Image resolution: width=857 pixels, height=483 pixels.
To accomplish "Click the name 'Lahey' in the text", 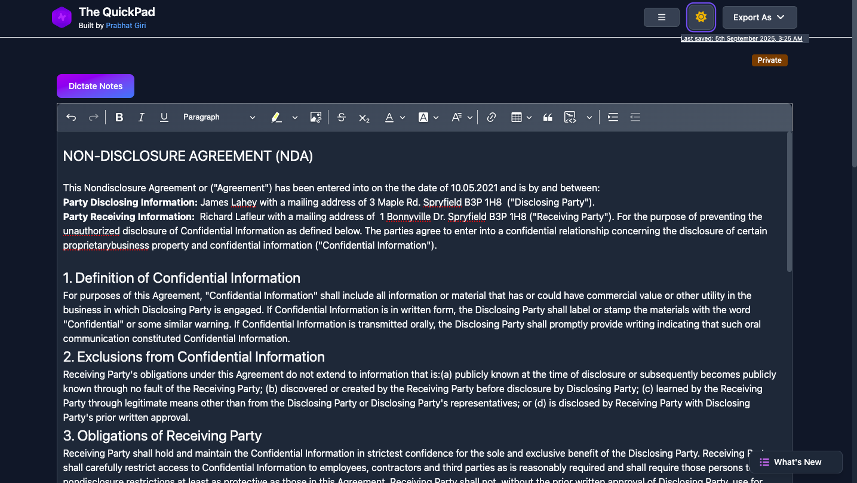I will [x=244, y=202].
